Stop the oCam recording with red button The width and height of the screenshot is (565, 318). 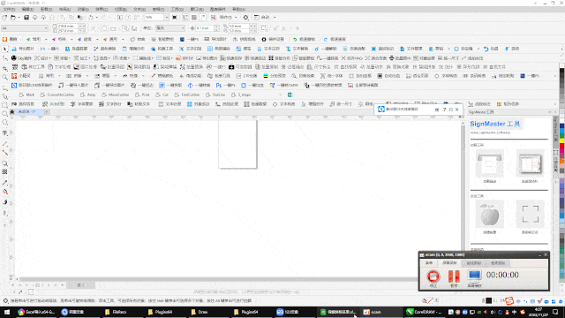pyautogui.click(x=433, y=276)
